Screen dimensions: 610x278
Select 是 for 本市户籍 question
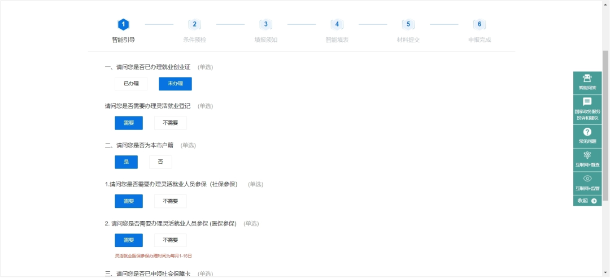point(126,162)
